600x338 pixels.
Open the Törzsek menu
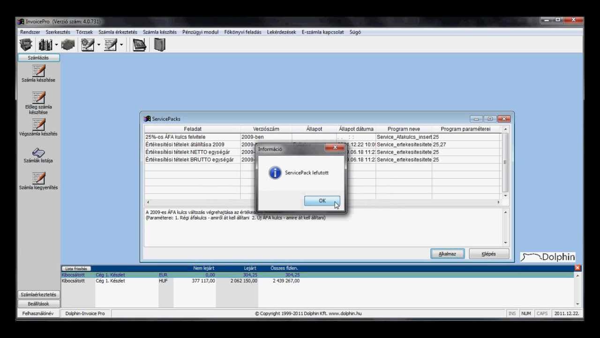point(84,32)
